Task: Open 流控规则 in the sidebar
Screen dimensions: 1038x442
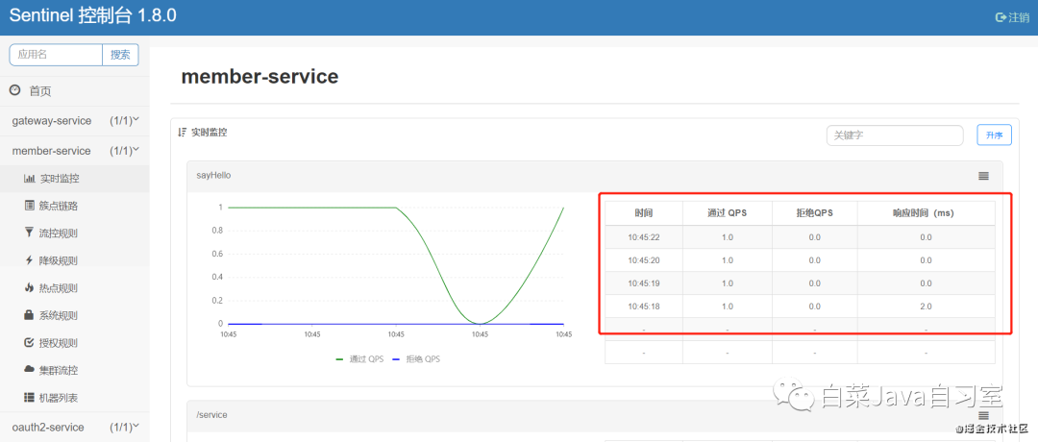Action: coord(74,233)
